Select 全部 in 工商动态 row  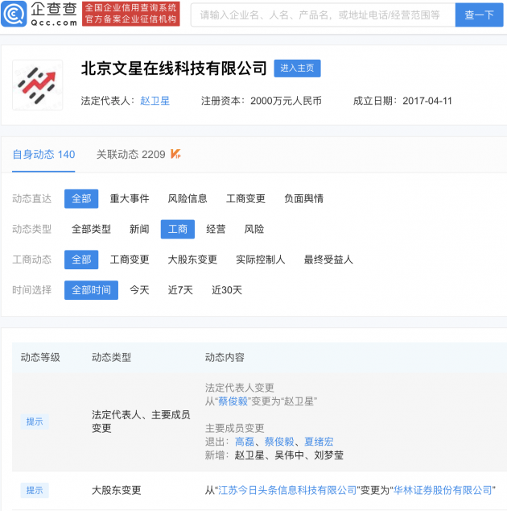(81, 260)
